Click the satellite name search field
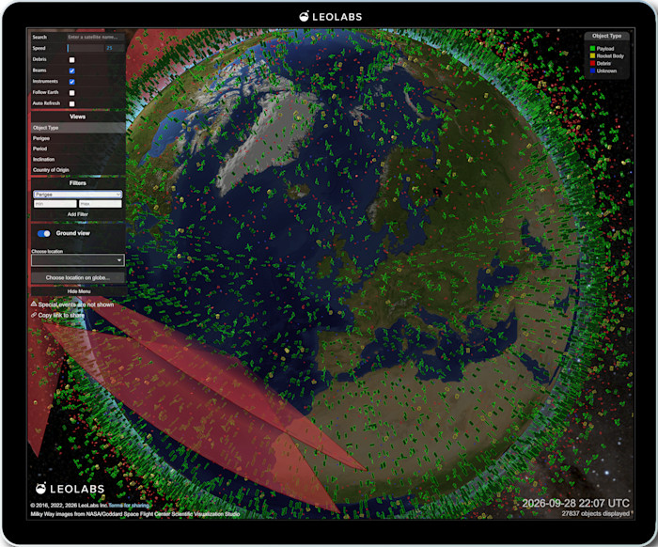 [96, 37]
